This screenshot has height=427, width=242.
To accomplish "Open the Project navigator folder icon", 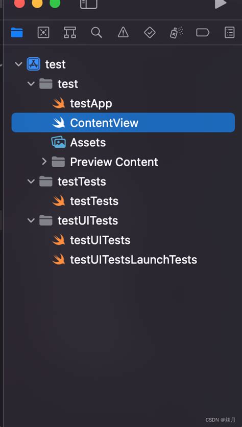I will click(17, 33).
